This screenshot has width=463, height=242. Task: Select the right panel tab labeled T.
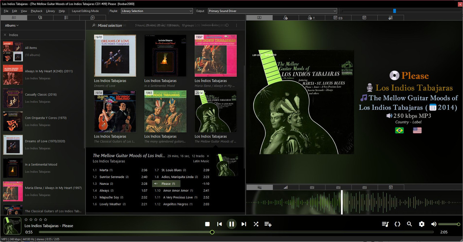pos(312,17)
